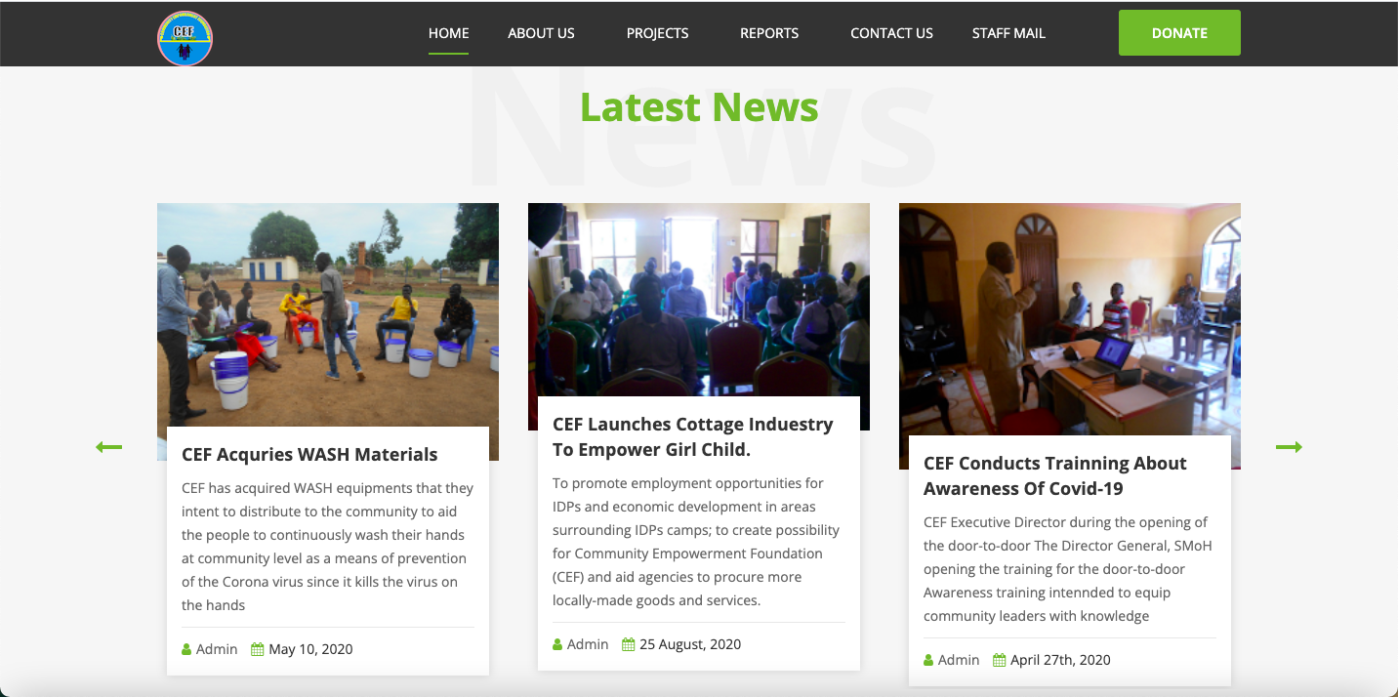Open 'CEF Launches Cottage Industry' article title
Image resolution: width=1398 pixels, height=697 pixels.
pyautogui.click(x=693, y=436)
